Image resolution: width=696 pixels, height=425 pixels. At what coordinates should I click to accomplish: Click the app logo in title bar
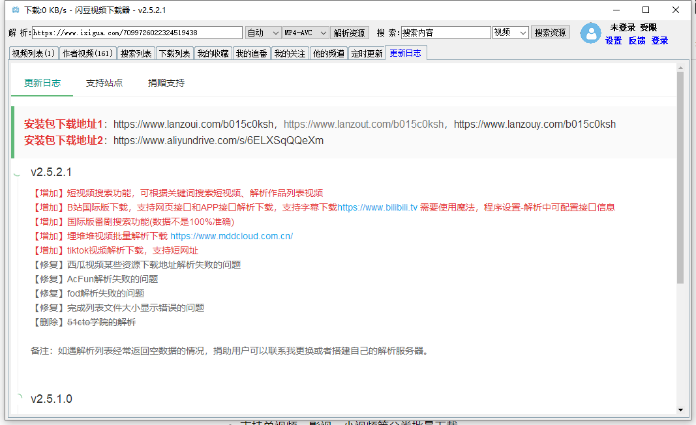point(15,10)
